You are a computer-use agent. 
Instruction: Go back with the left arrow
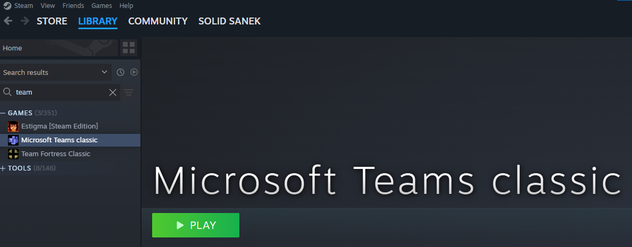(8, 21)
